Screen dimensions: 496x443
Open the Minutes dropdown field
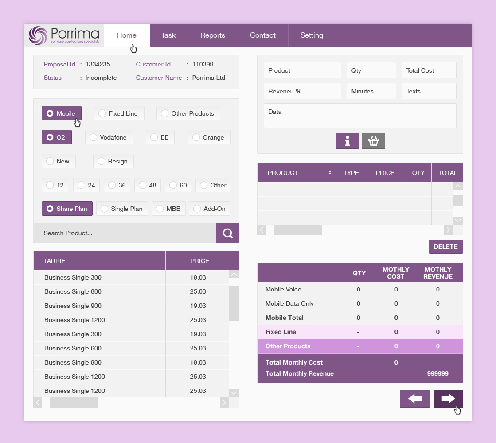tap(371, 91)
